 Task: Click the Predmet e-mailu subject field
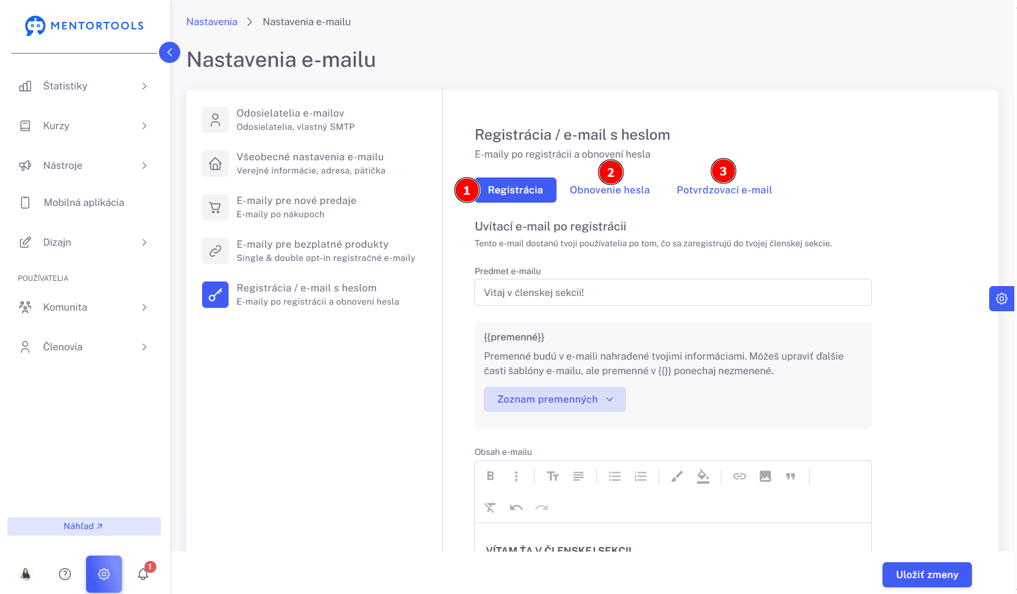coord(673,293)
